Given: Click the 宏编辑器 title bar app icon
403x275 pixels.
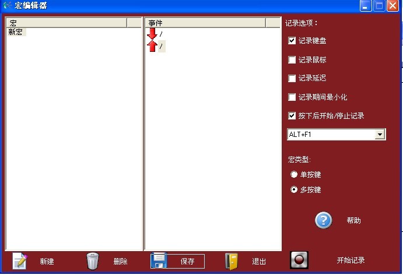Looking at the screenshot, I should (8, 5).
